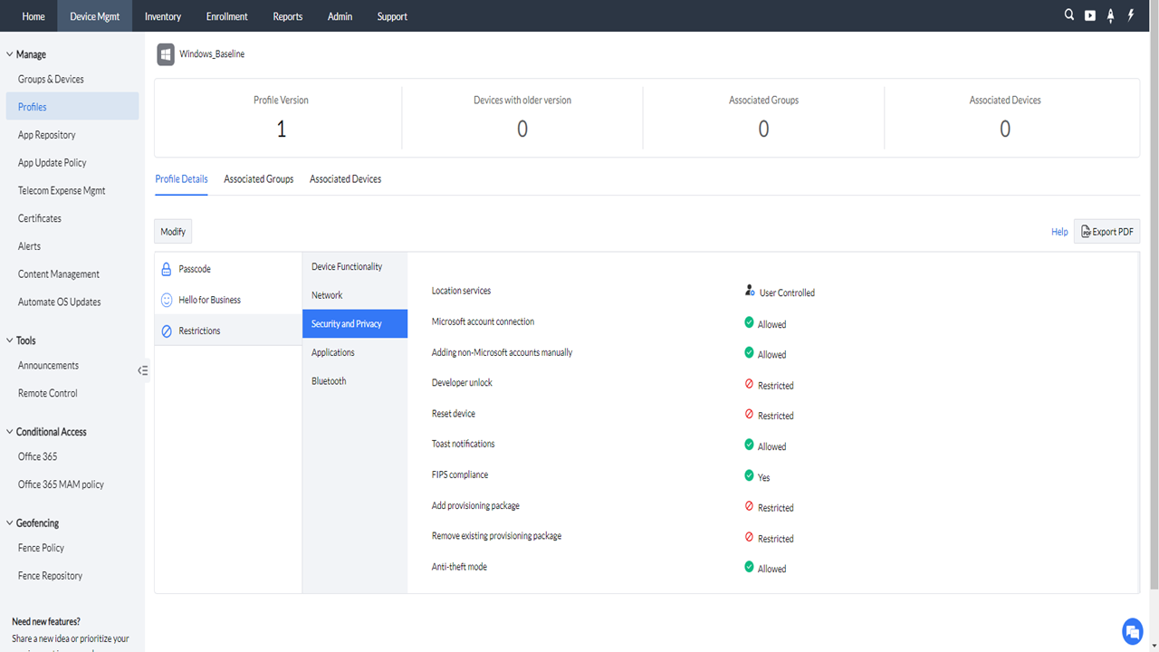Click restricted icon for Remove existing provisioning package
Image resolution: width=1159 pixels, height=652 pixels.
[749, 537]
